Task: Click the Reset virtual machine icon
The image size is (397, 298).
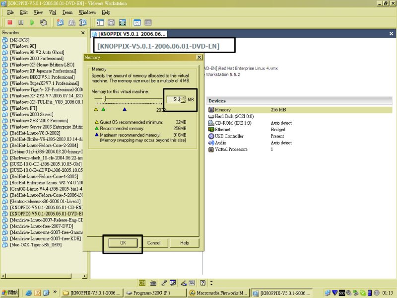Action: (44, 22)
